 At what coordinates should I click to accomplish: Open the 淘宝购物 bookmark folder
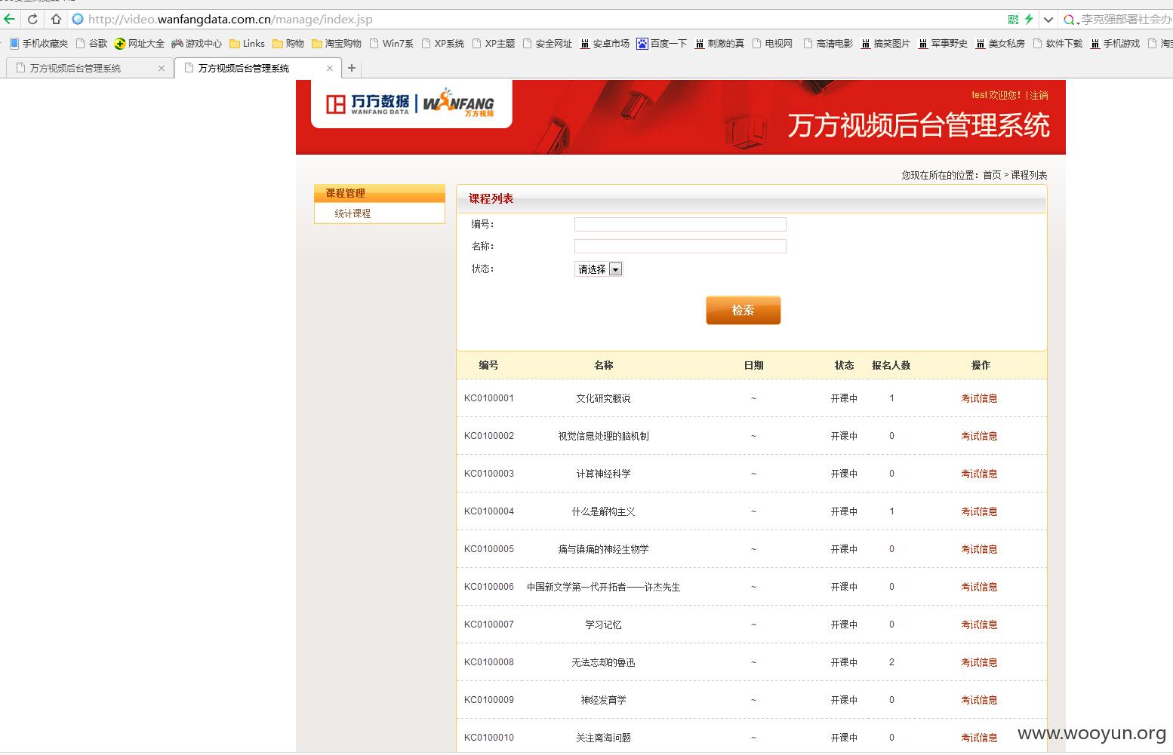pos(337,44)
